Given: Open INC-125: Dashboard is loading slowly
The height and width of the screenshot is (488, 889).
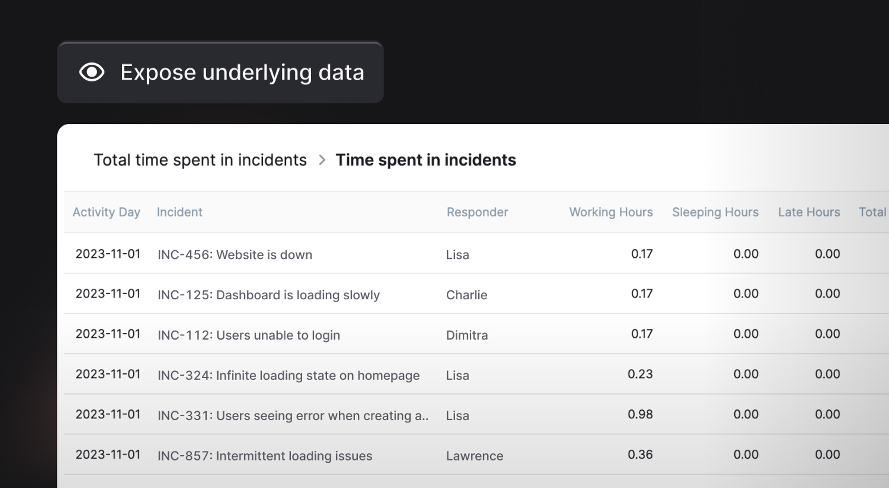Looking at the screenshot, I should pyautogui.click(x=268, y=295).
